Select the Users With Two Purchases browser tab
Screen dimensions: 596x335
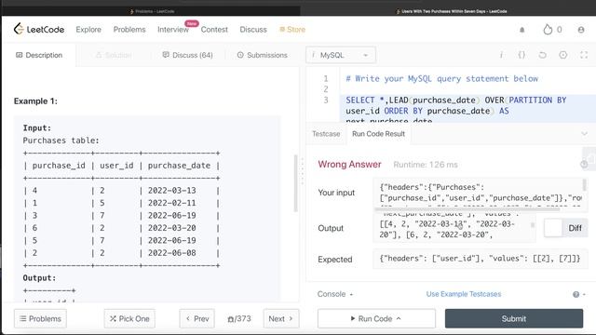click(x=451, y=11)
